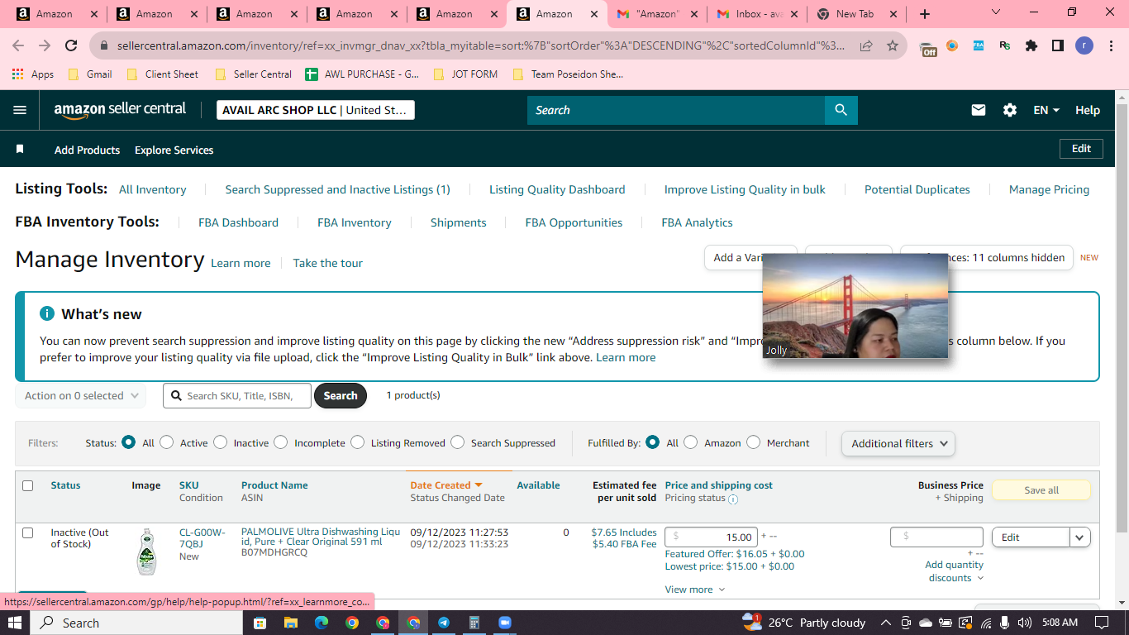Open the dropdown arrow next to Edit
This screenshot has width=1129, height=635.
coord(1080,537)
